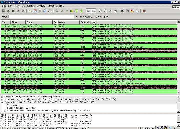Toggle auto scroll in live capture
The image size is (180, 129).
click(94, 11)
